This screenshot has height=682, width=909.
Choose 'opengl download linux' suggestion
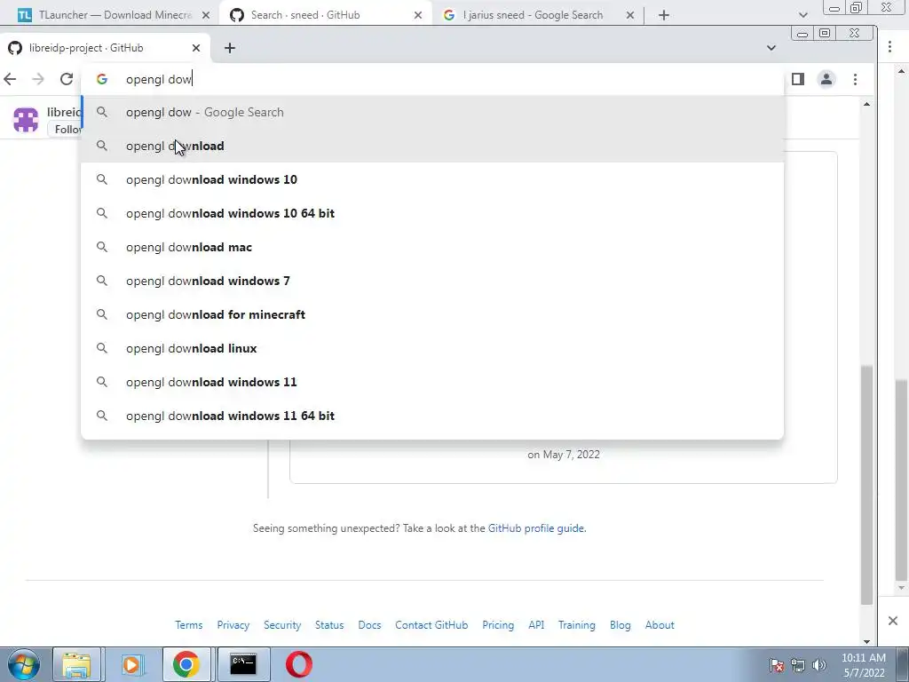(432, 348)
